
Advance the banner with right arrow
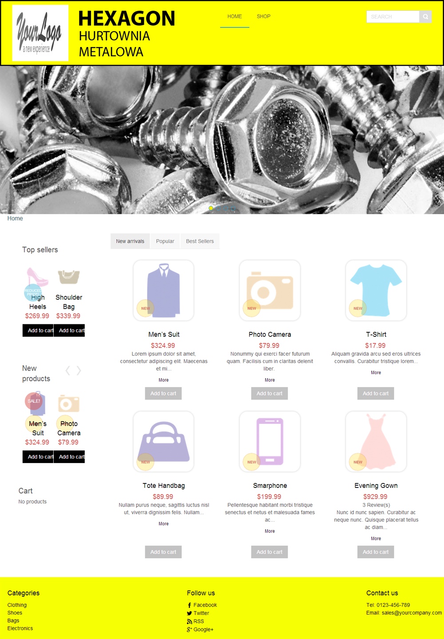coord(433,139)
